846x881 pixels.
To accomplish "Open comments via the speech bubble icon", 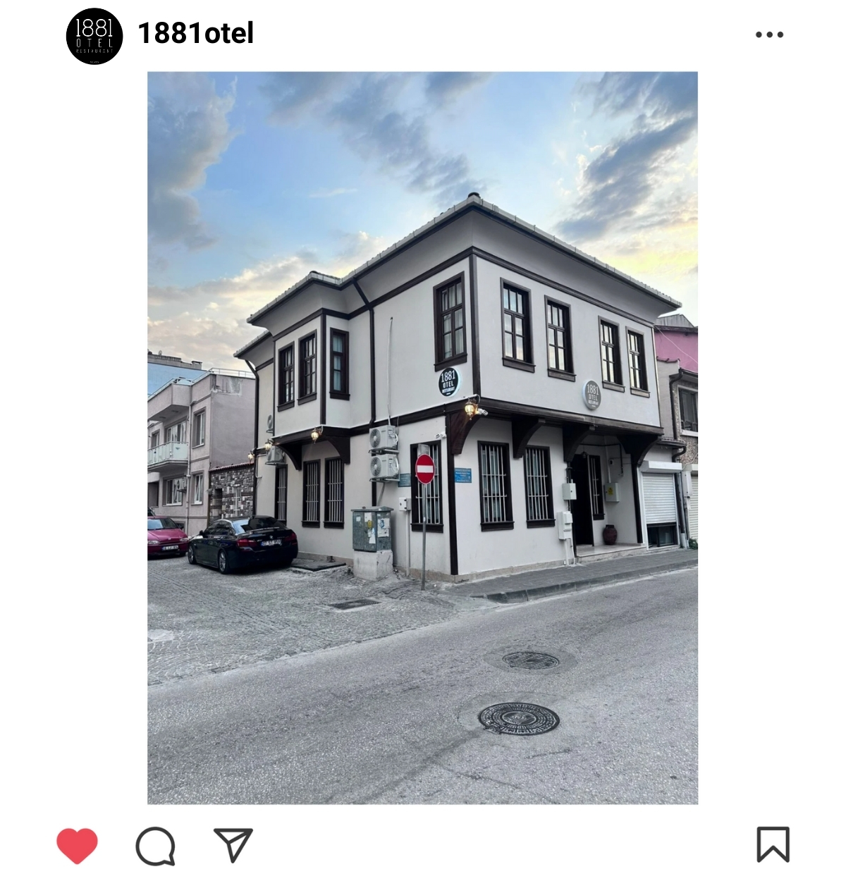I will click(x=155, y=846).
